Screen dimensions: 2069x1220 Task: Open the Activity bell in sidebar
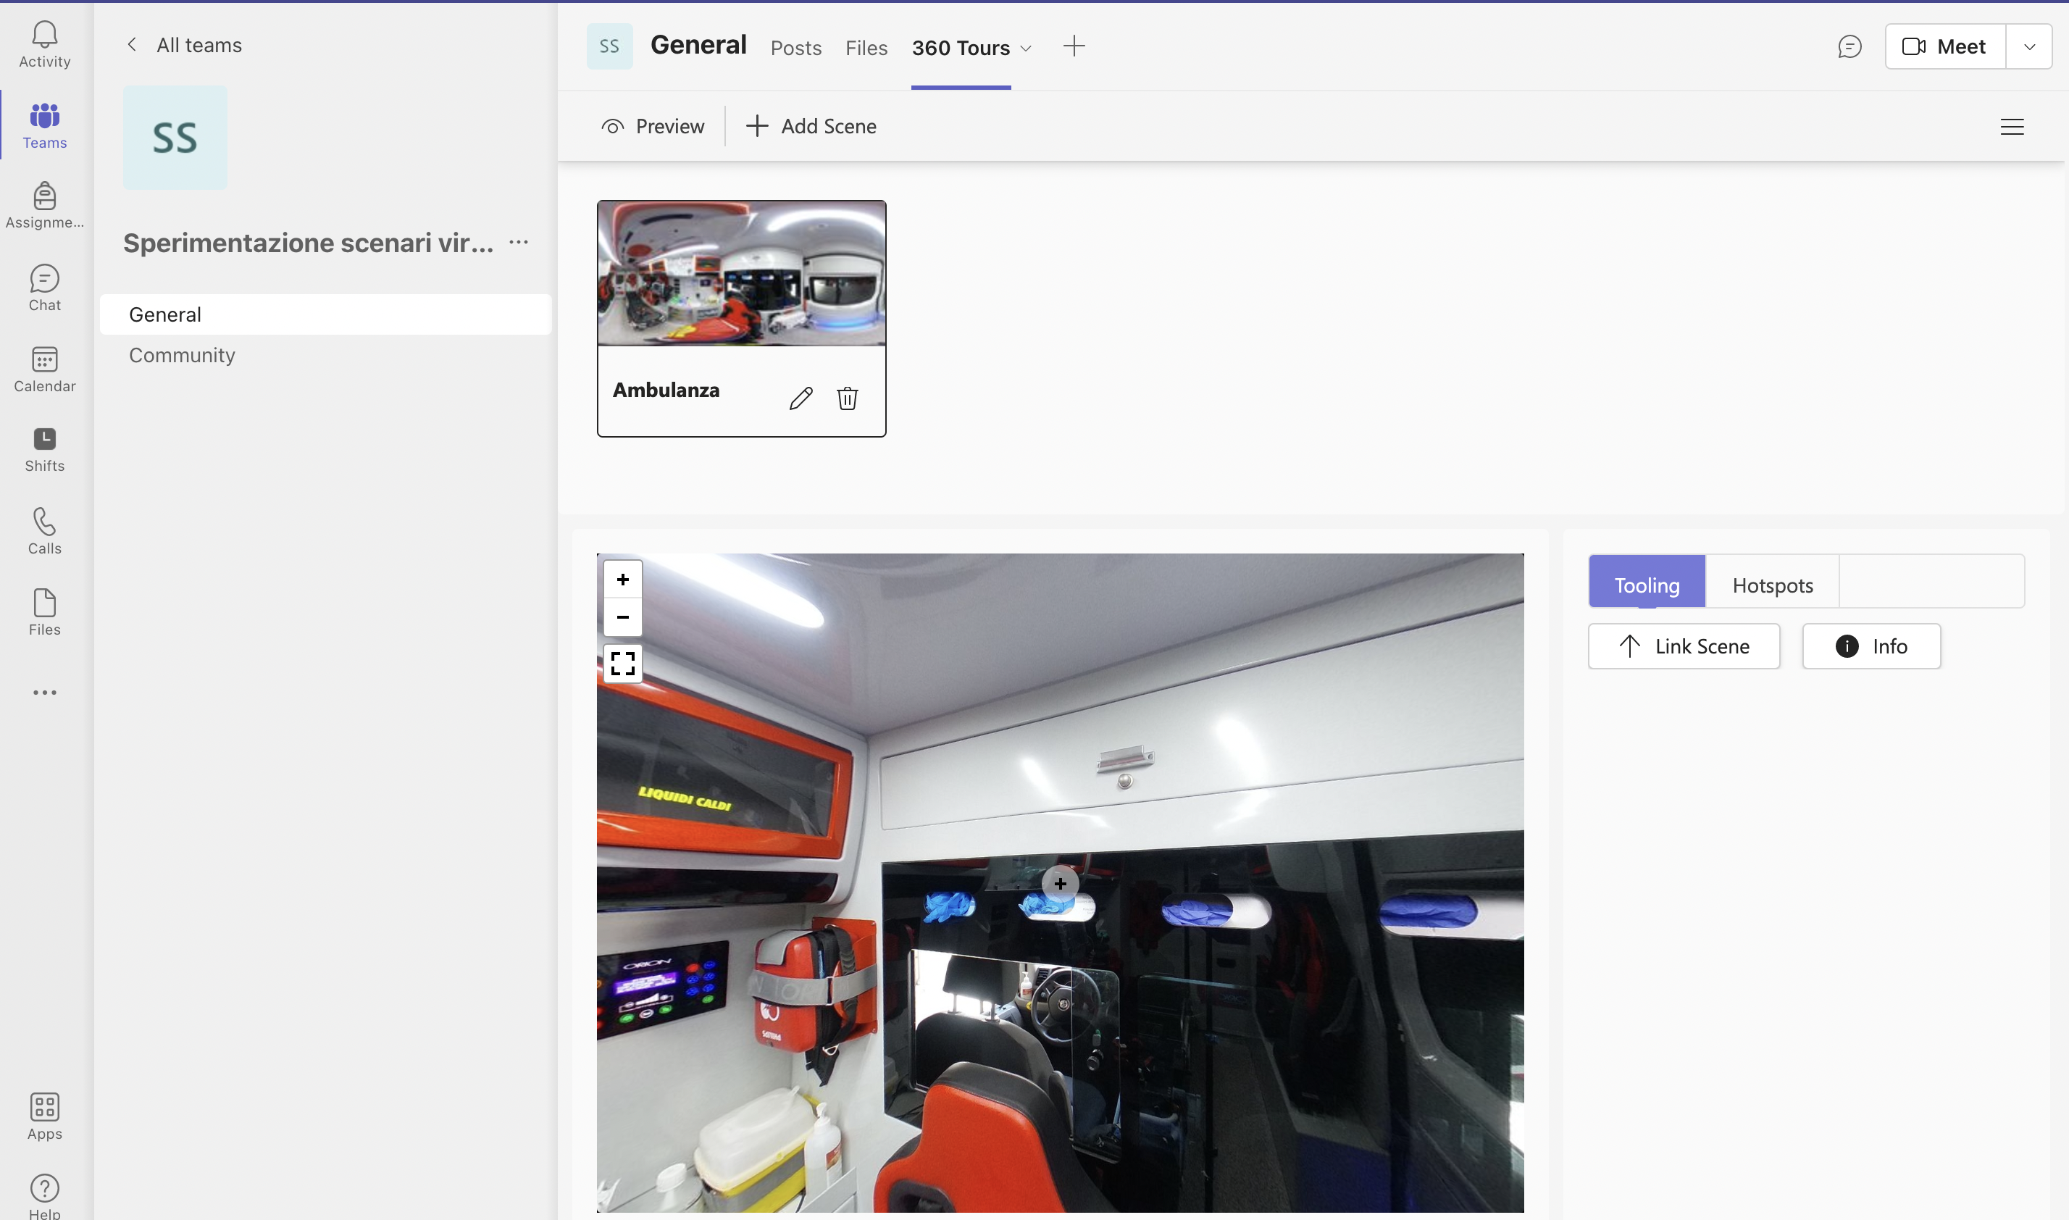point(44,44)
